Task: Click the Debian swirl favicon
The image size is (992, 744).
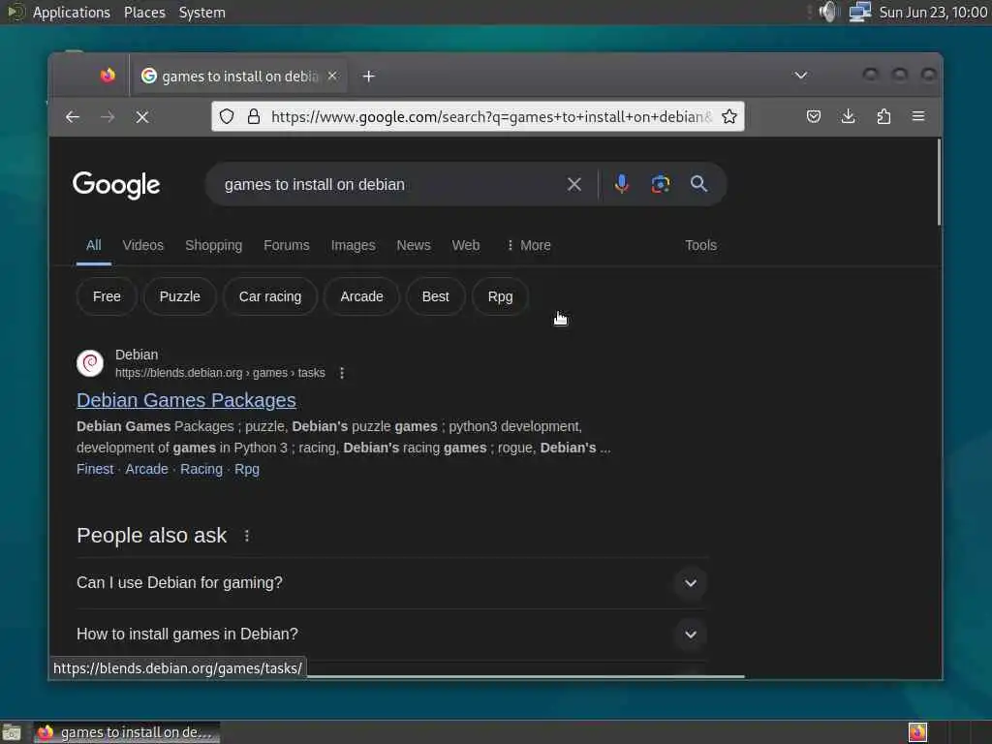Action: pos(90,363)
